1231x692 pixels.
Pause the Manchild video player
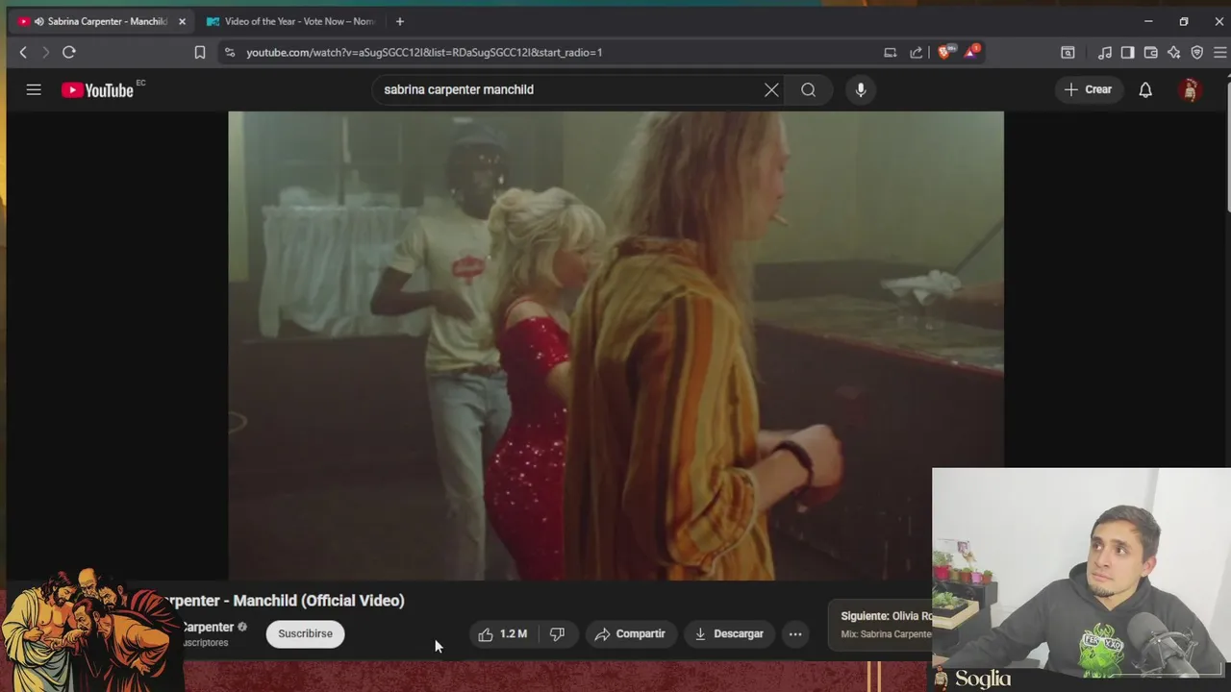click(615, 345)
